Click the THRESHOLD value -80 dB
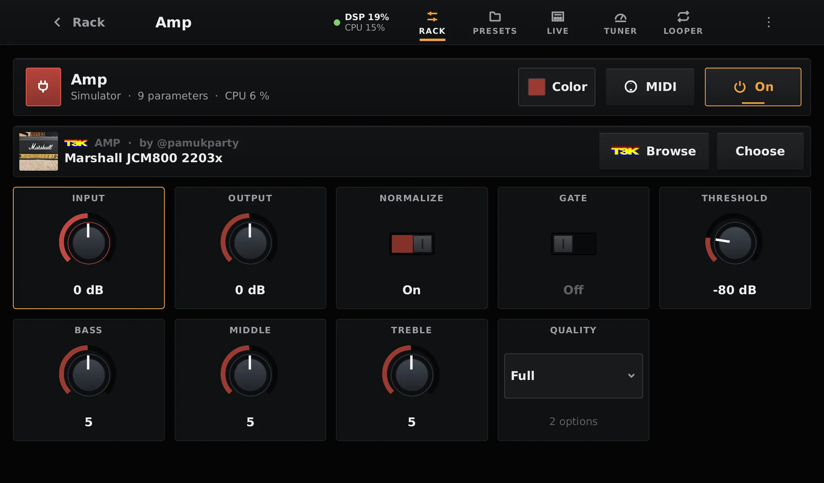Image resolution: width=824 pixels, height=483 pixels. 735,290
